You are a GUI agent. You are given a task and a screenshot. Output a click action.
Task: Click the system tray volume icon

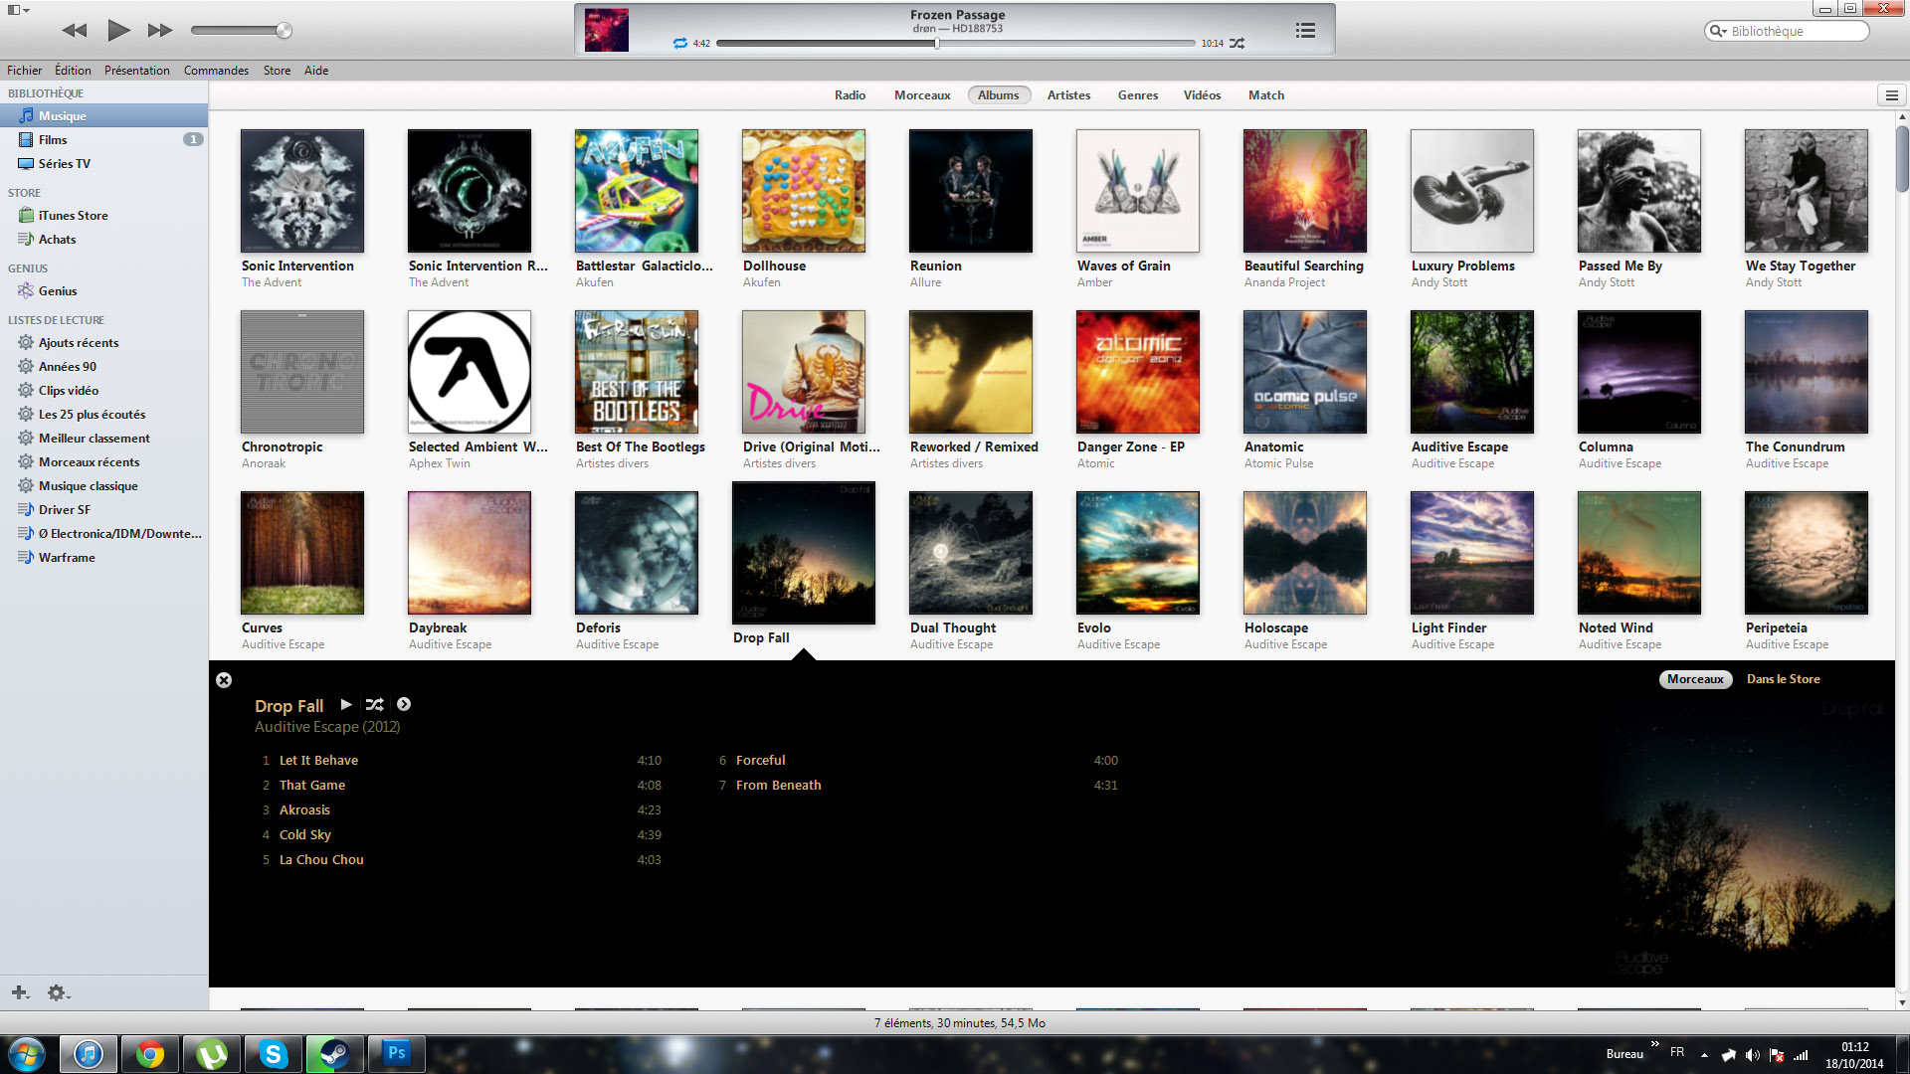coord(1752,1055)
